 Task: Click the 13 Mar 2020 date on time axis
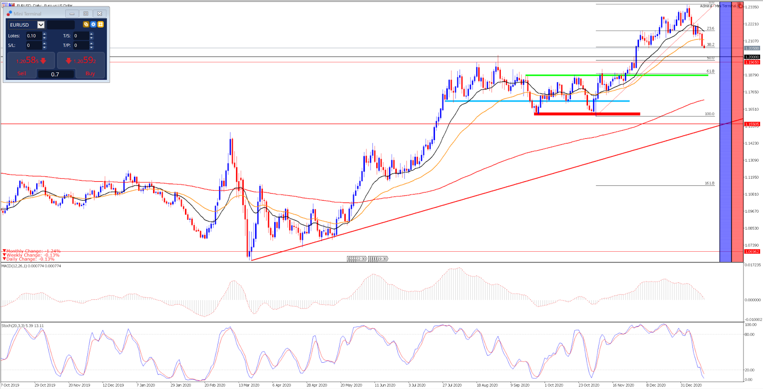(x=249, y=385)
